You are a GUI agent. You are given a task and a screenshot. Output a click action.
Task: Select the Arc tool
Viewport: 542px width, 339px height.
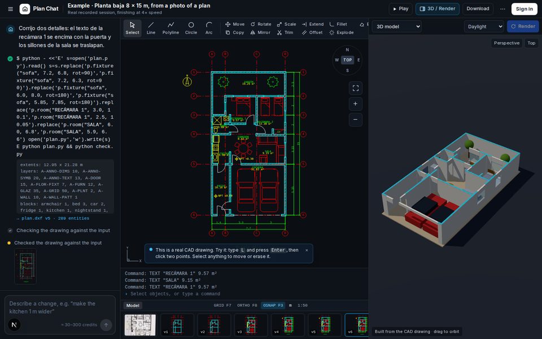pos(209,28)
